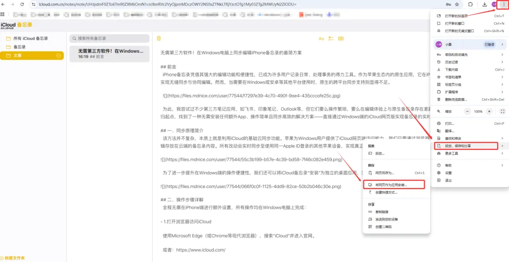Screen dimensions: 509x262
Task: Select 打开新的窗口 menu entry
Action: click(470, 24)
